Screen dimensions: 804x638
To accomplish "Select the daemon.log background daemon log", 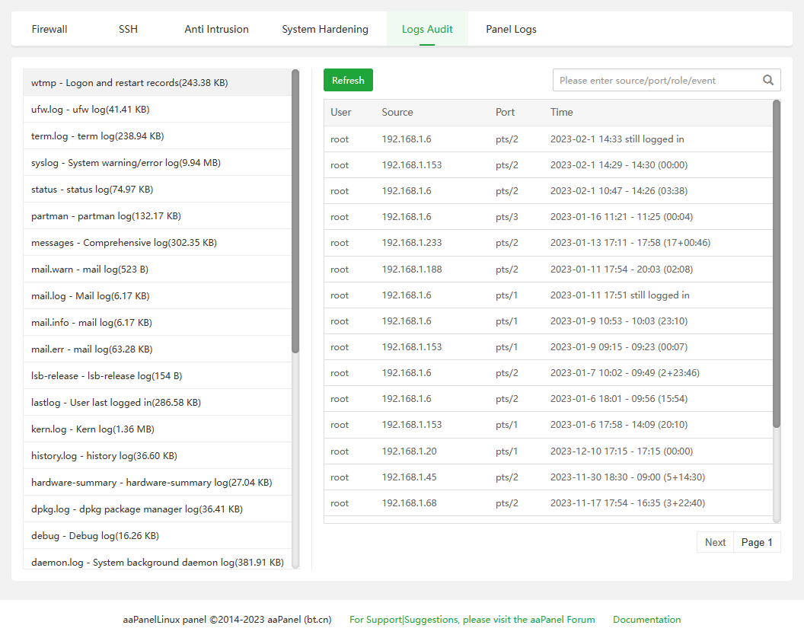I will pos(157,562).
